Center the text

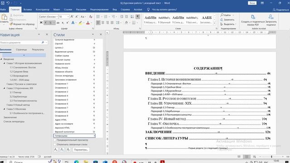coord(103,23)
